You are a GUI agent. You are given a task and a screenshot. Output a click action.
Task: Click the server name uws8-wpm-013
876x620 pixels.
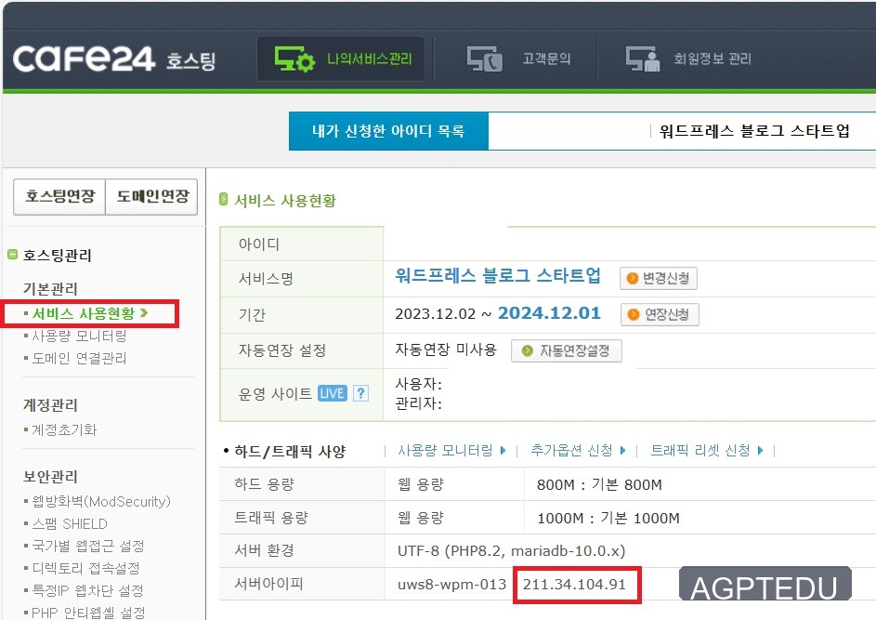coord(451,585)
